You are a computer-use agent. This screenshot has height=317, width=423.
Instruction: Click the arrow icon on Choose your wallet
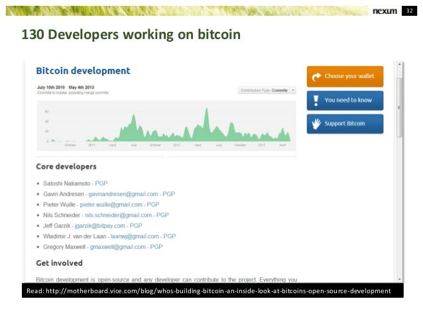coord(316,77)
